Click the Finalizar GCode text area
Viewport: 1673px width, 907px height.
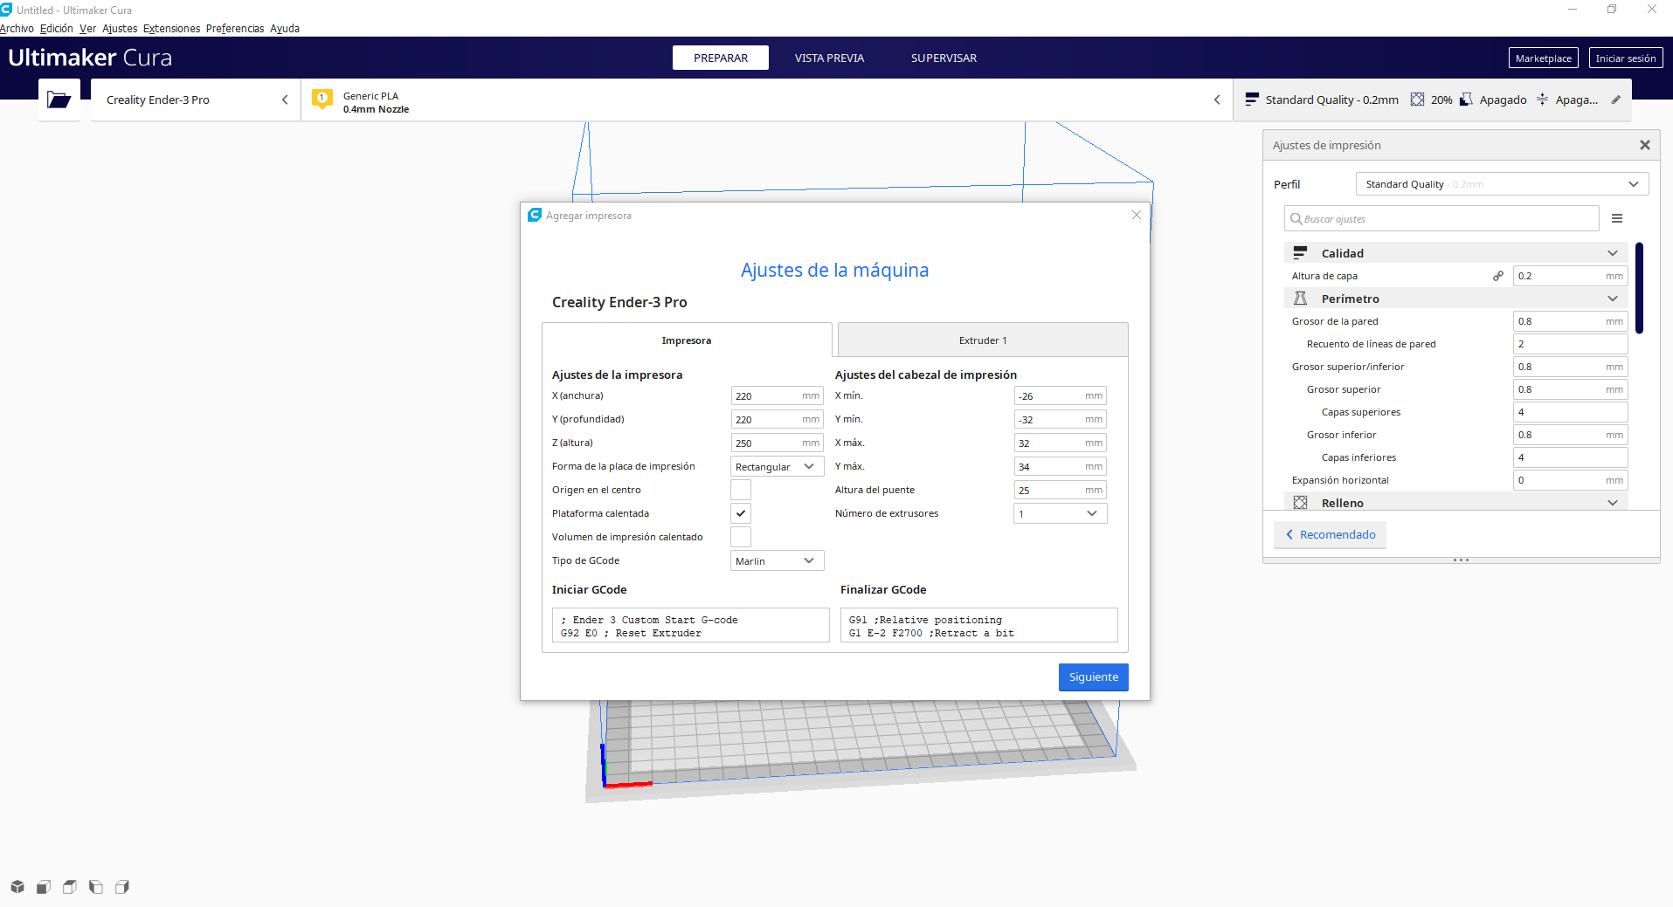click(x=978, y=625)
